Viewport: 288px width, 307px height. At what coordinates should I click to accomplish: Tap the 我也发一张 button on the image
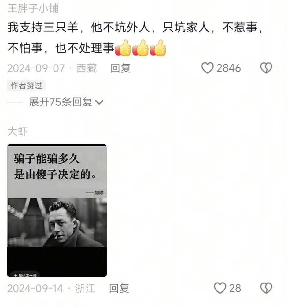25,275
